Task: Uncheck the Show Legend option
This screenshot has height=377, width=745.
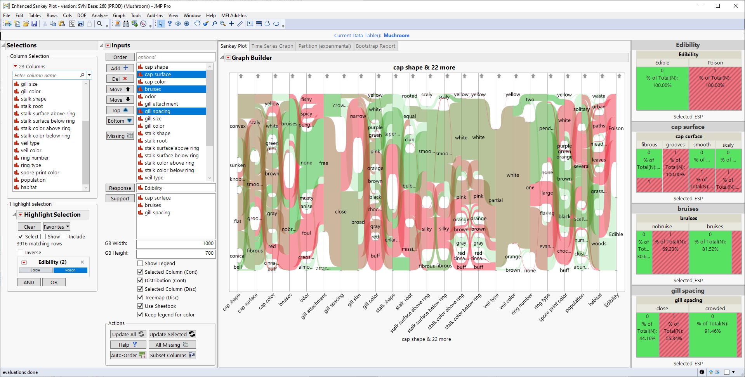Action: pos(141,263)
